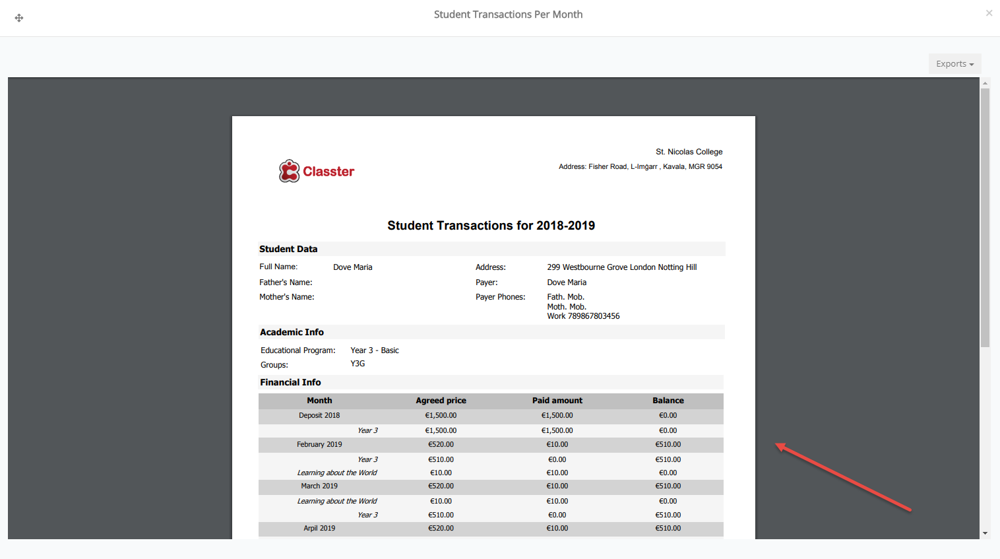This screenshot has width=1000, height=559.
Task: Click the Payer Phones label
Action: (501, 297)
